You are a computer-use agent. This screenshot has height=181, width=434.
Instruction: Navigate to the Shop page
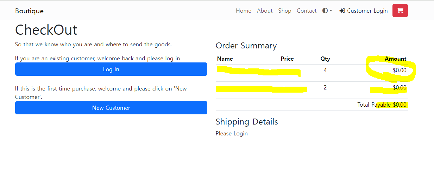[285, 11]
